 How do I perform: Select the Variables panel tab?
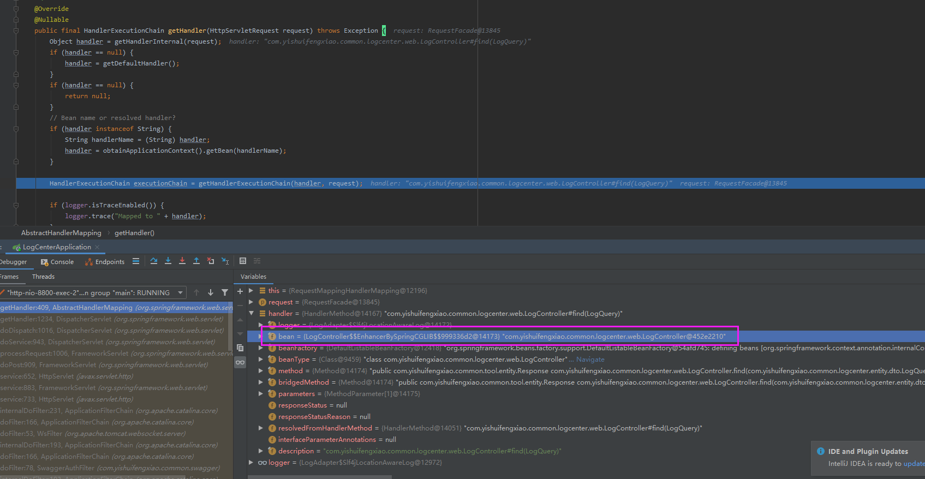click(253, 277)
